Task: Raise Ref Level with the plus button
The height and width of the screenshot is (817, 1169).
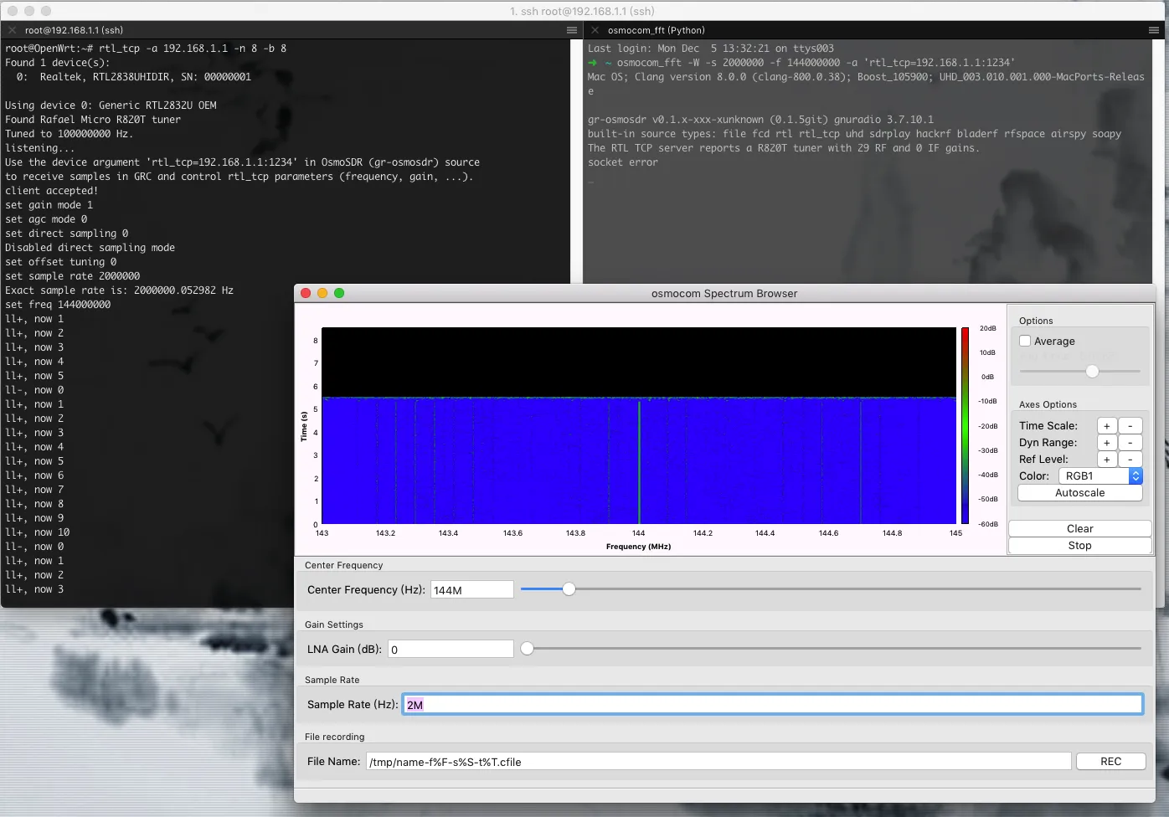Action: (1107, 460)
